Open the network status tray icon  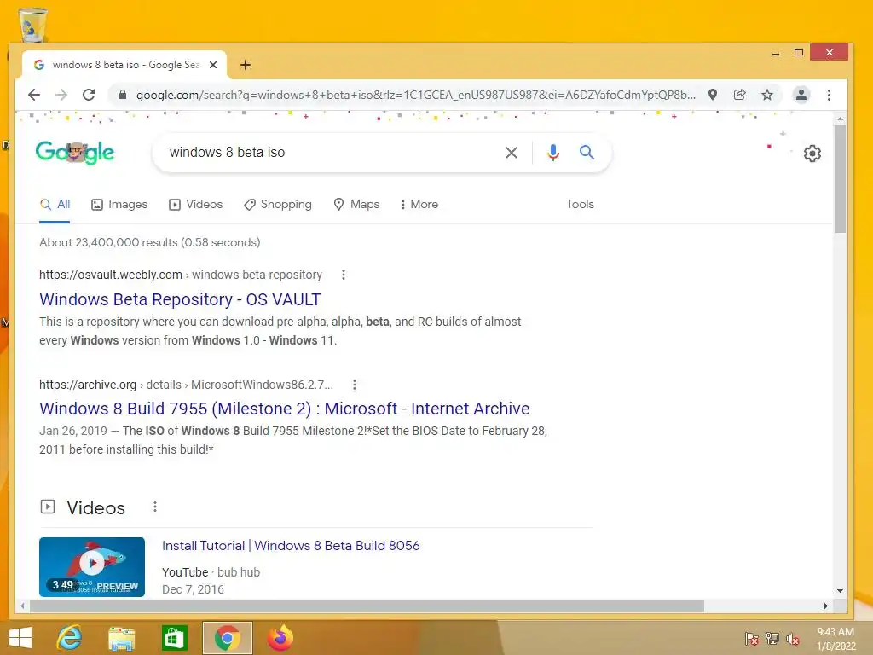(772, 639)
